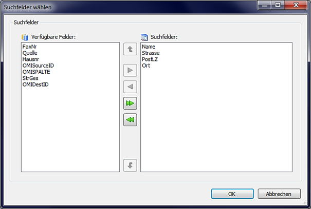Click the add single field right arrow
The height and width of the screenshot is (209, 311).
click(130, 70)
